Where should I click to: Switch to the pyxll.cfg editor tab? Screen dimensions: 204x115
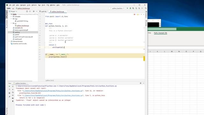click(x=44, y=11)
